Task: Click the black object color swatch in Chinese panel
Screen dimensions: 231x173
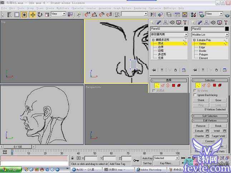Action: tap(186, 29)
